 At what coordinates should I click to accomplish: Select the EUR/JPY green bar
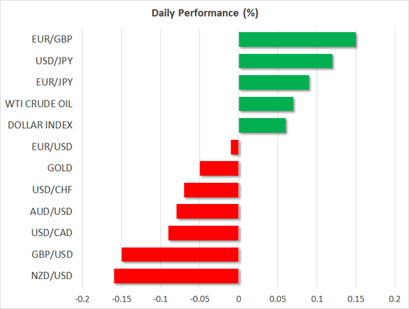[x=274, y=83]
